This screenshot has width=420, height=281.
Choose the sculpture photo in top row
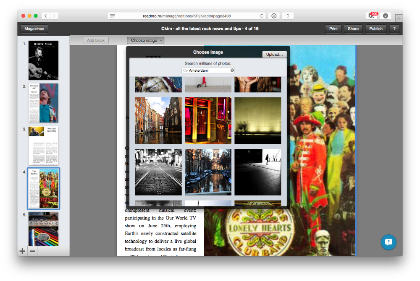[158, 84]
